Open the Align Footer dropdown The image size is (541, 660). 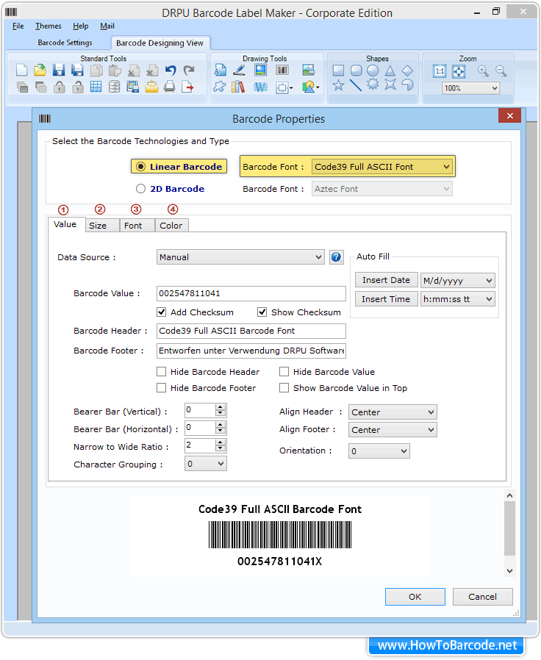pos(393,430)
